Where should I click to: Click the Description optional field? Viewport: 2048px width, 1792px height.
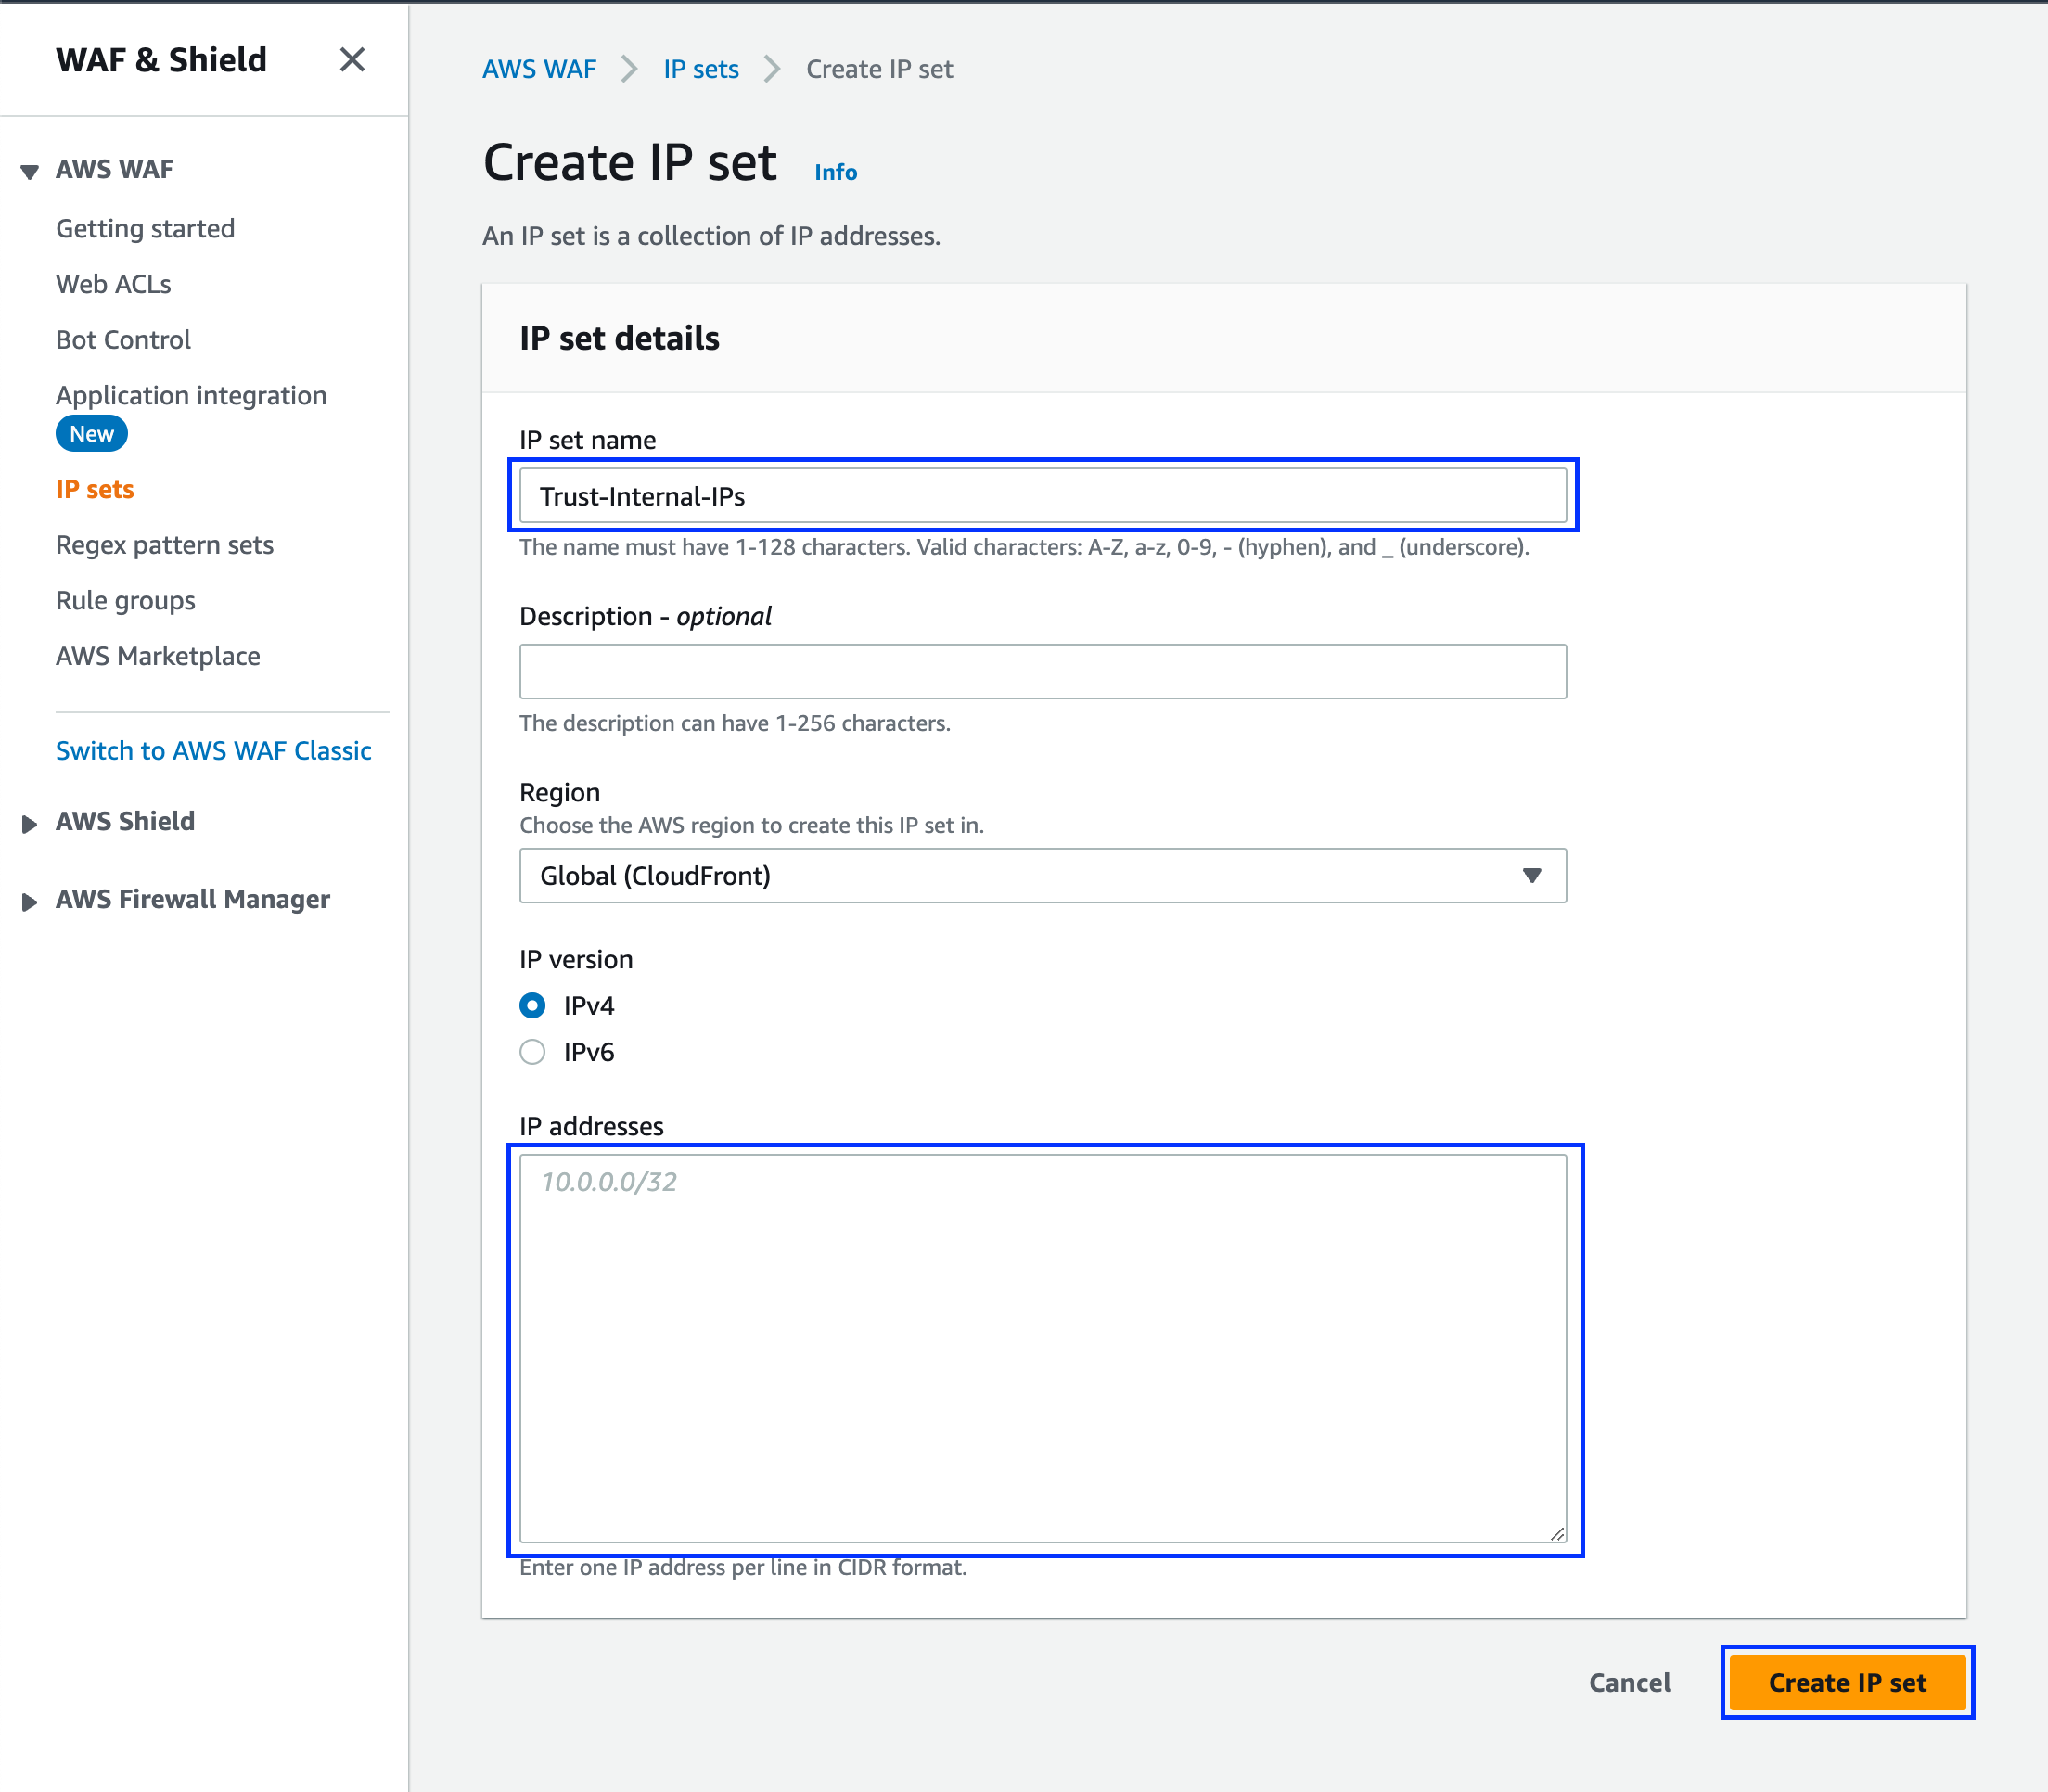pos(1043,671)
